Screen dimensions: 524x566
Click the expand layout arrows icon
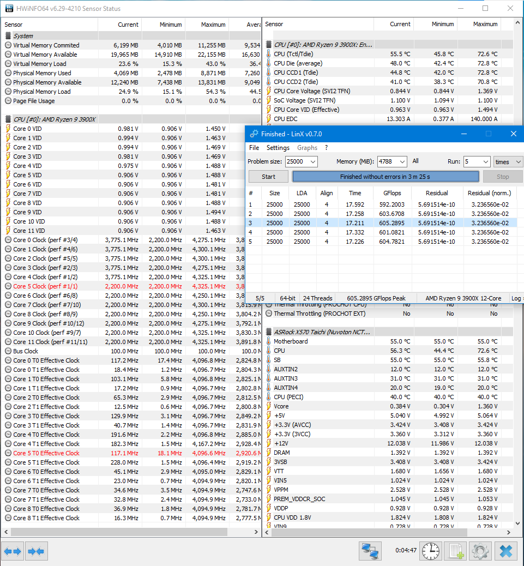(13, 551)
